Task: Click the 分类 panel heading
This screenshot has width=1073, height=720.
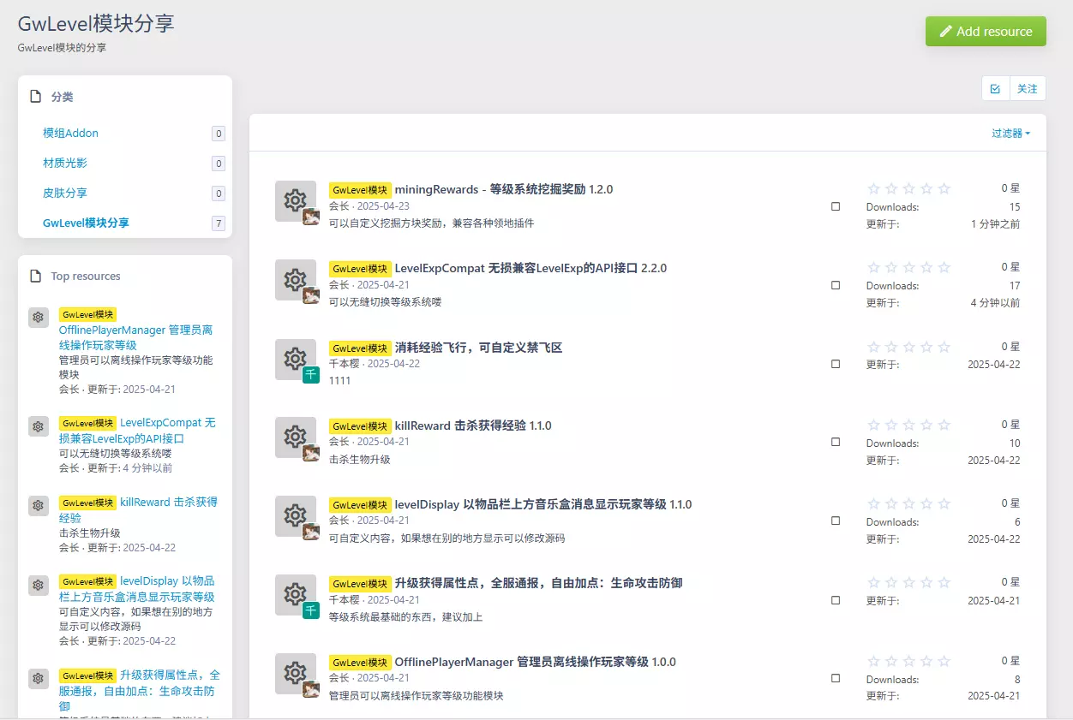Action: (62, 97)
